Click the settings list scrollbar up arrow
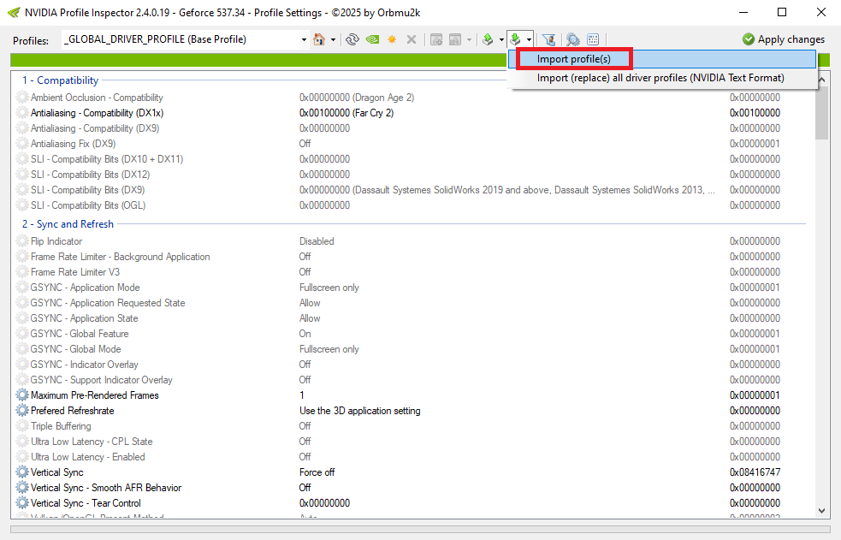This screenshot has height=540, width=841. click(821, 80)
